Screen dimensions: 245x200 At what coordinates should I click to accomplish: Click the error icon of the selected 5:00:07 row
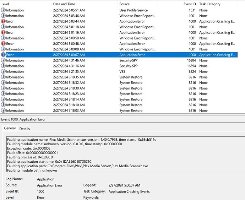pyautogui.click(x=3, y=55)
